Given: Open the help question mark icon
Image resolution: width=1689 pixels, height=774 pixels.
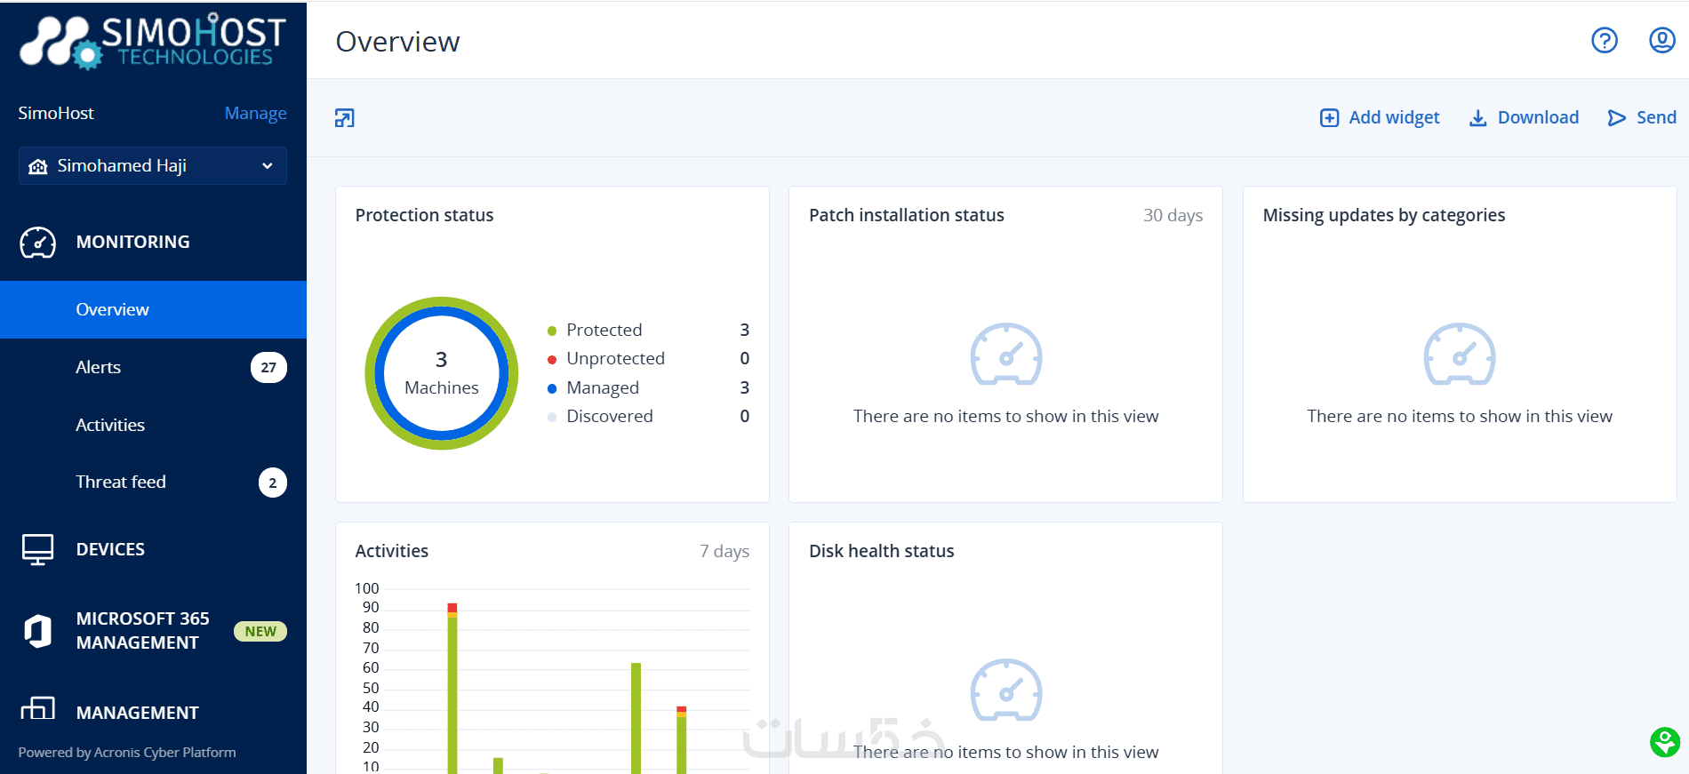Looking at the screenshot, I should click(1604, 41).
